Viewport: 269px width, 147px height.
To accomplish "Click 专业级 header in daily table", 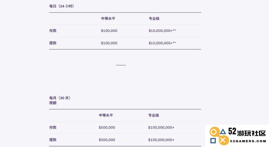I will 154,19.
